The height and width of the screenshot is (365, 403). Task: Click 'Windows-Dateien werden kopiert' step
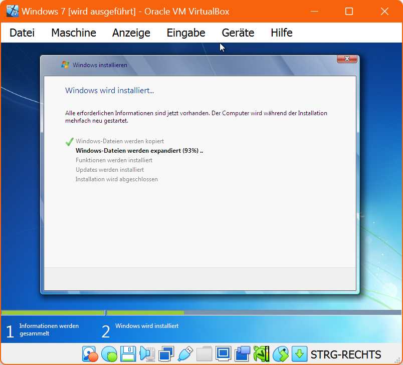pos(119,141)
